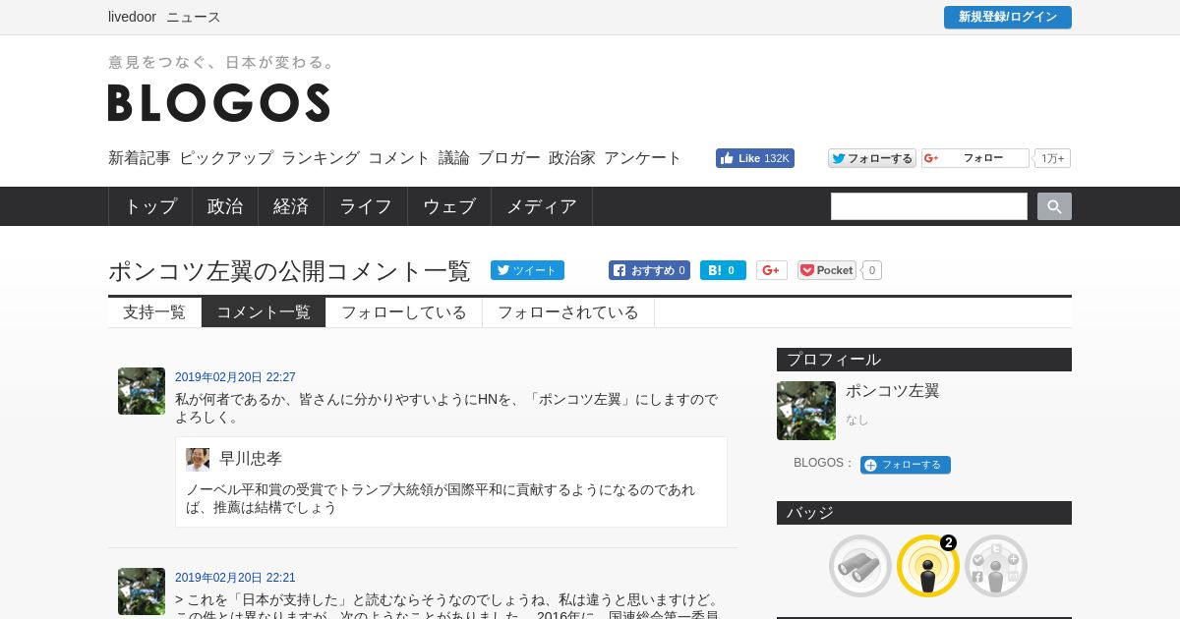Click the Facebook おすすめ button
The image size is (1180, 619).
649,270
